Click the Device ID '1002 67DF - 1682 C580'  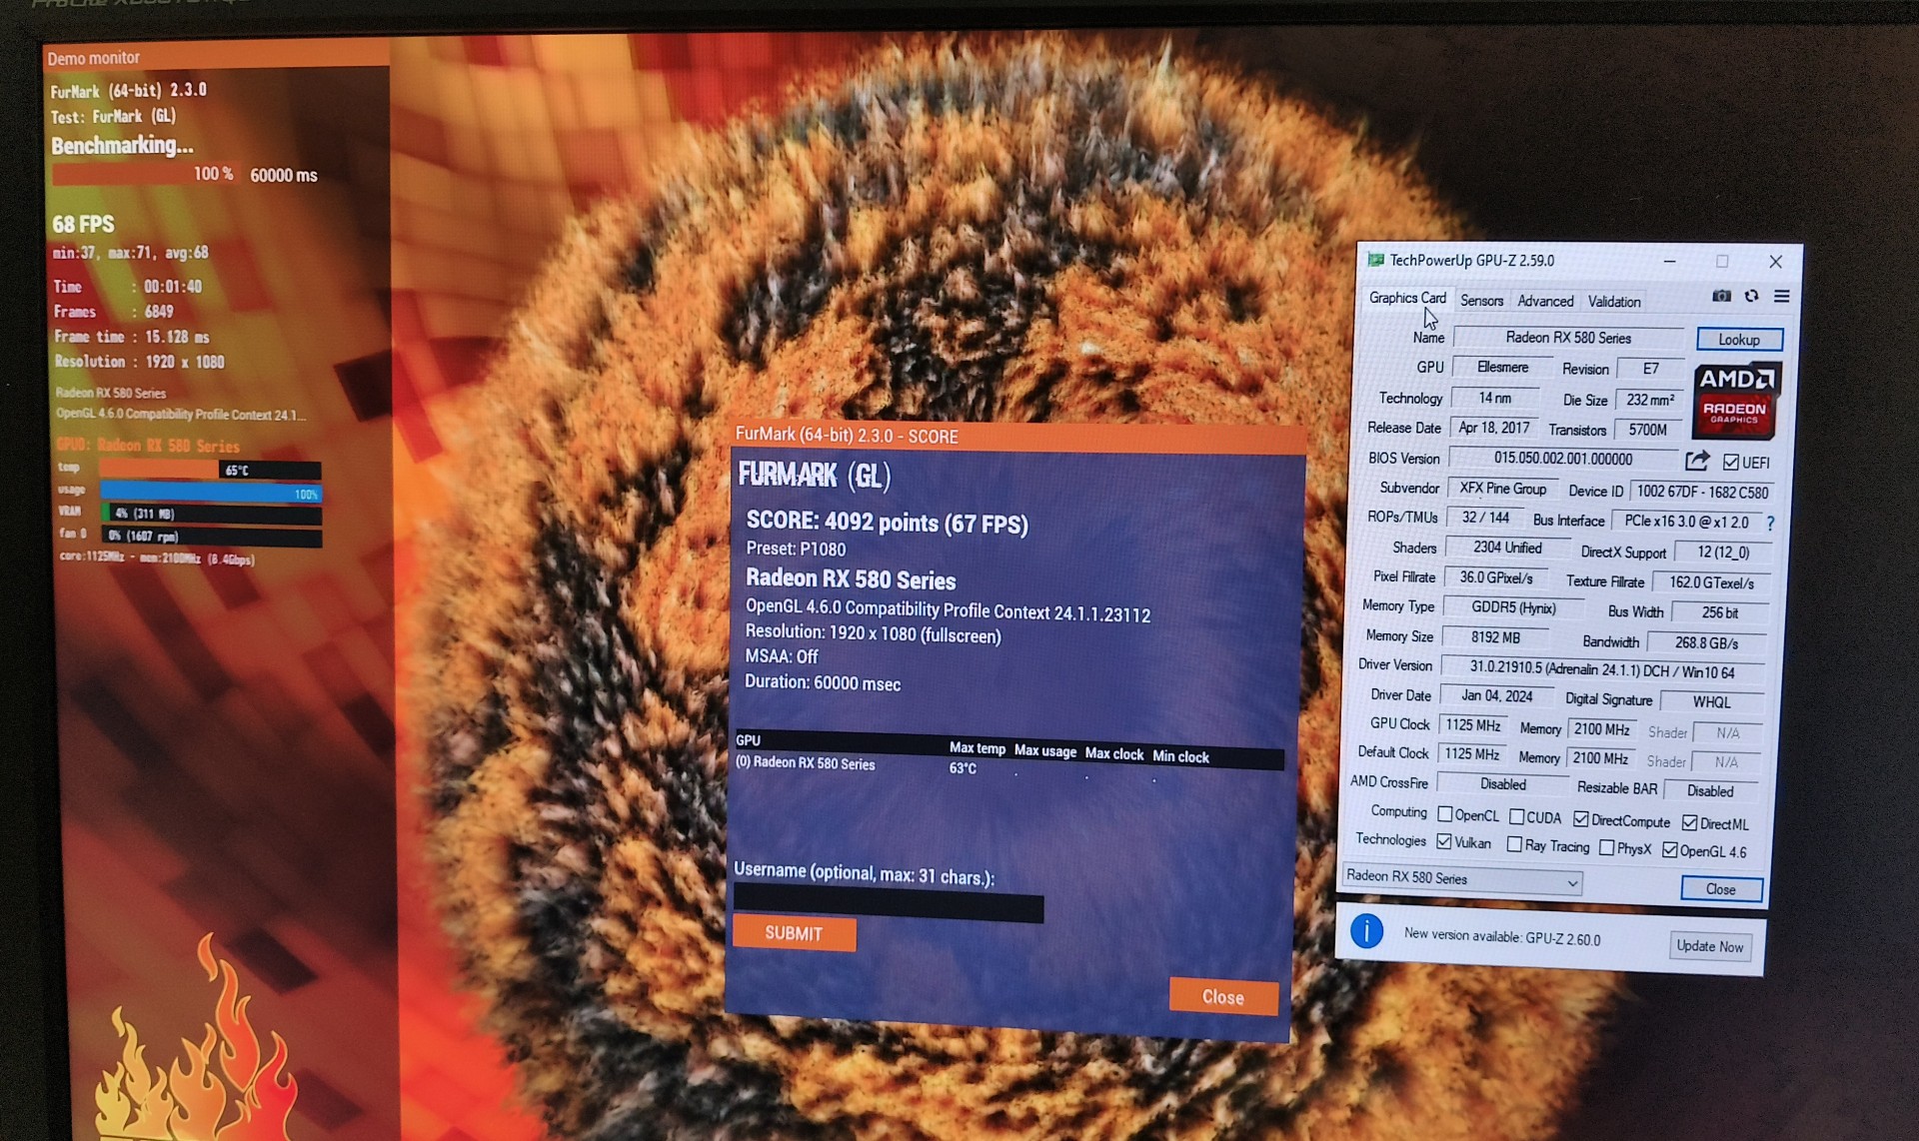tap(1701, 492)
